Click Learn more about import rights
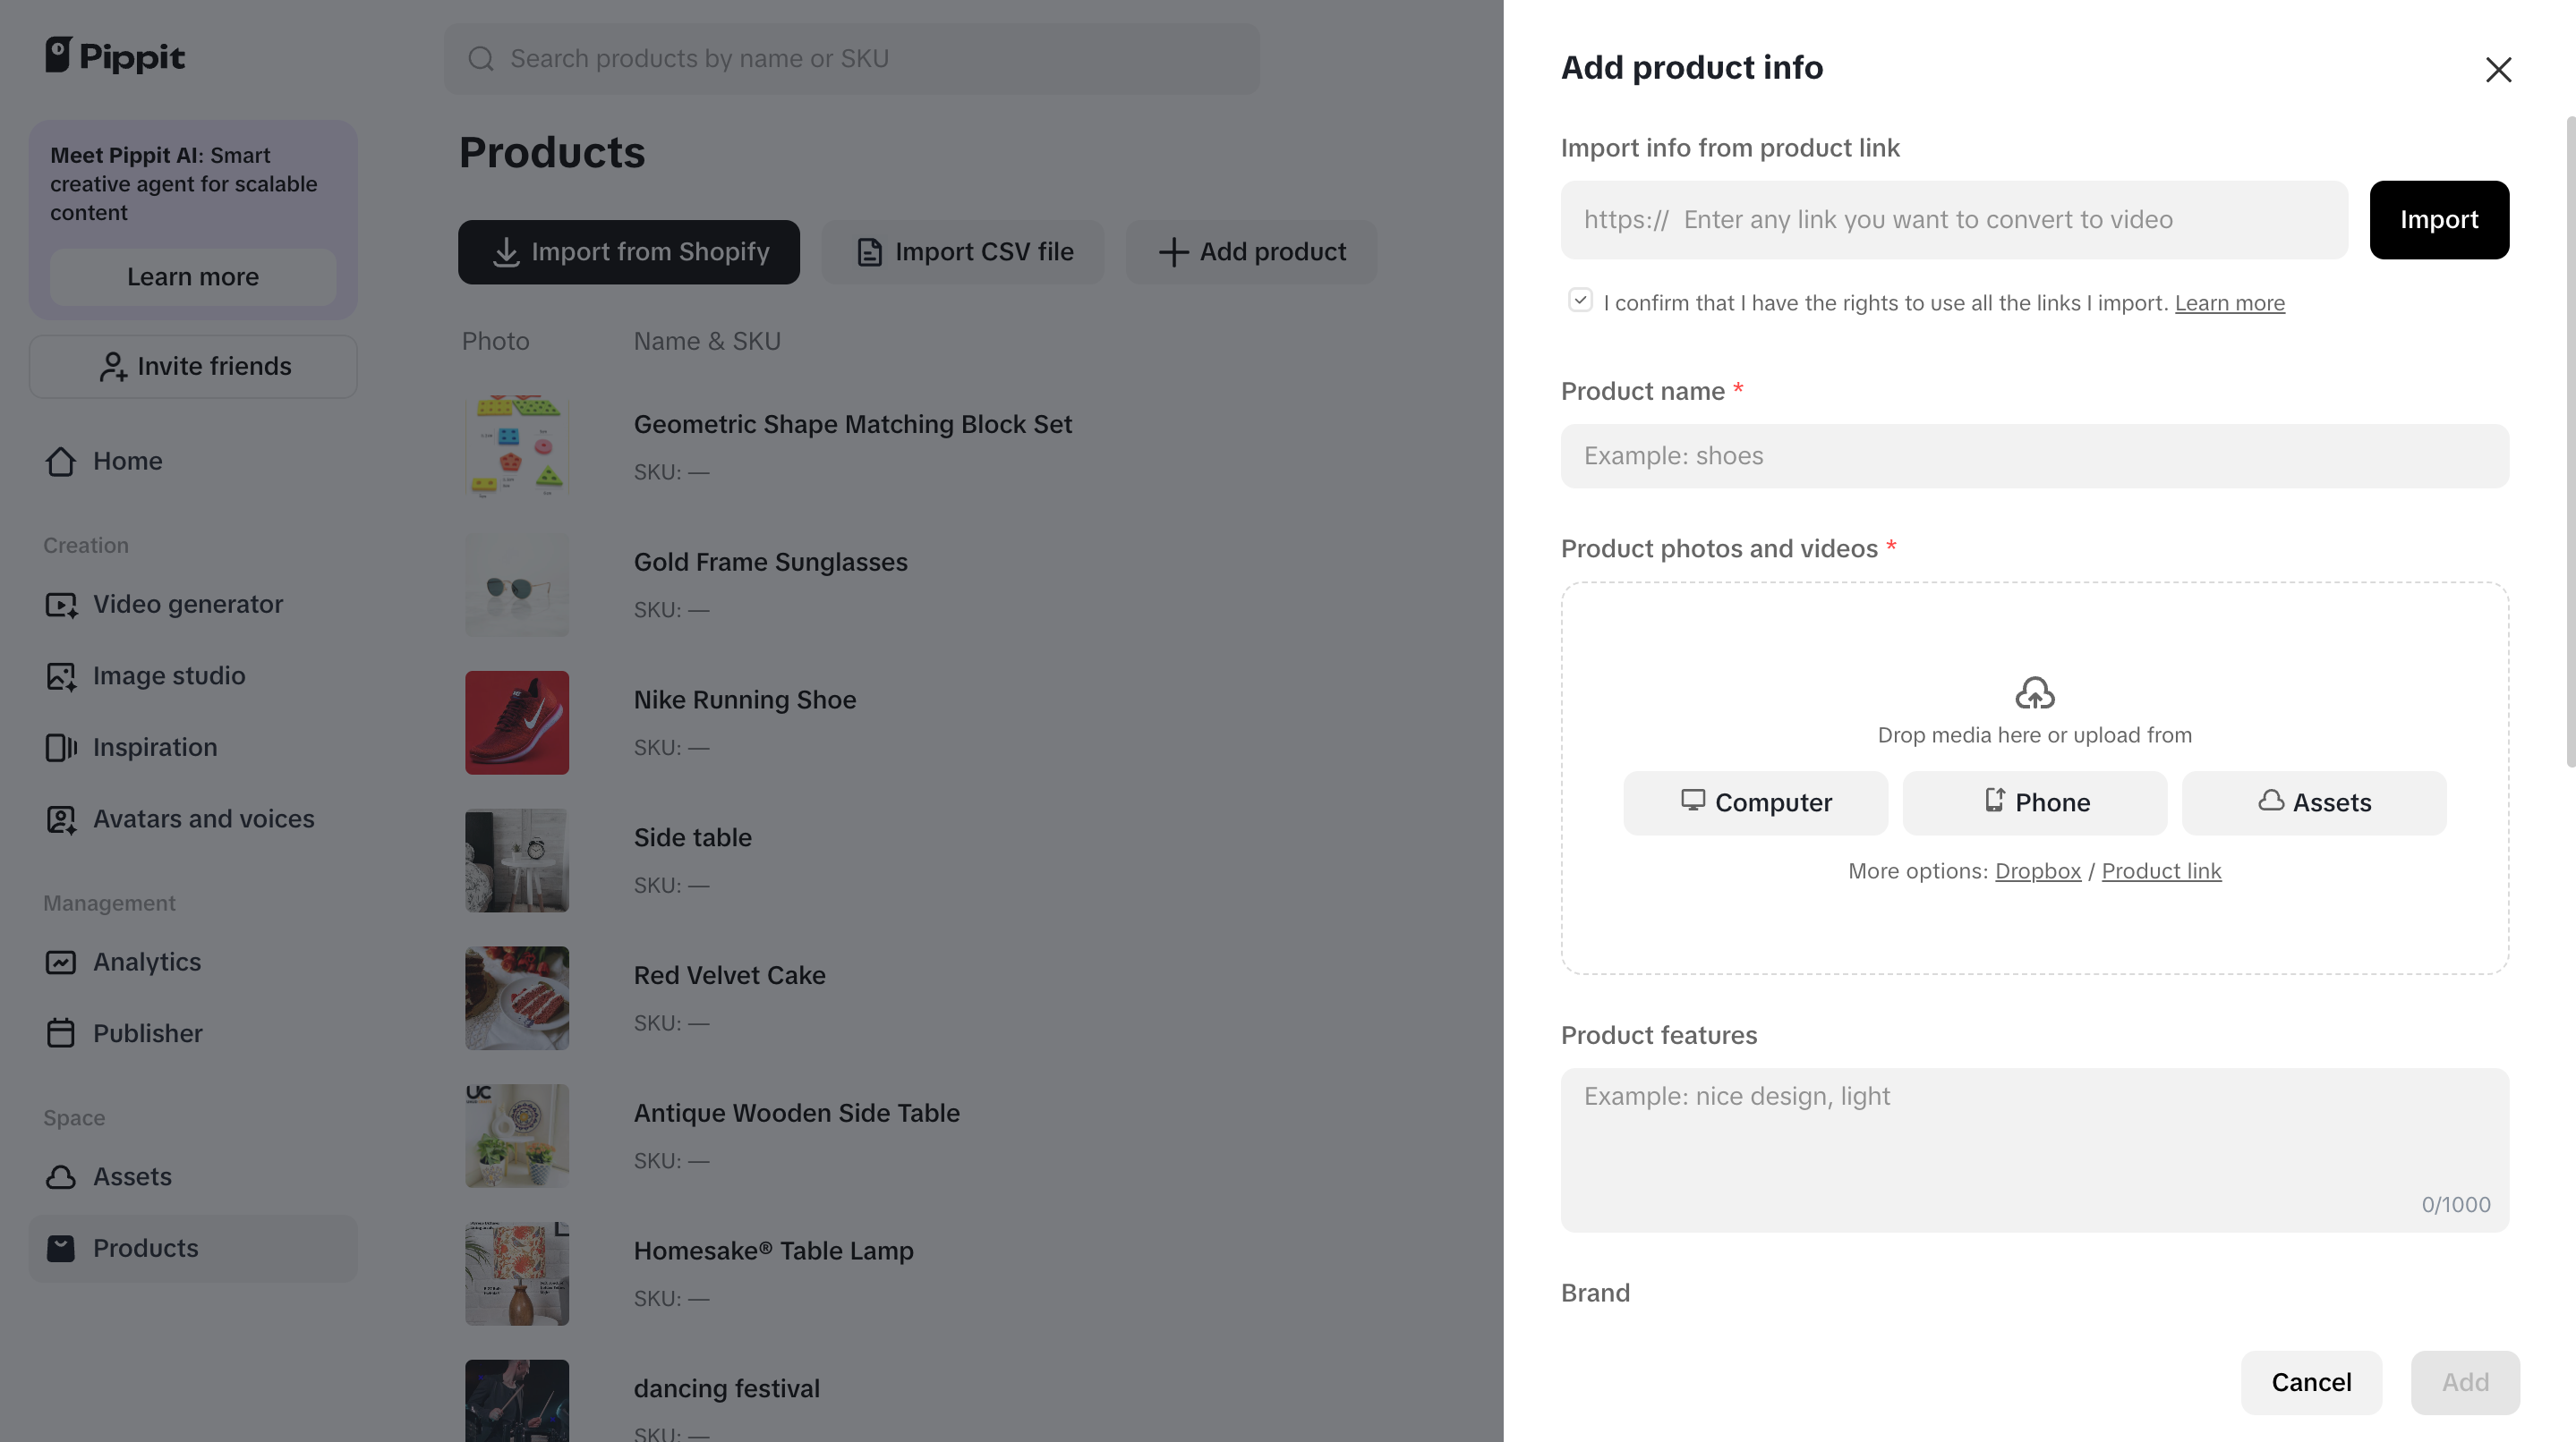Screen dimensions: 2576x1442 [2230, 302]
